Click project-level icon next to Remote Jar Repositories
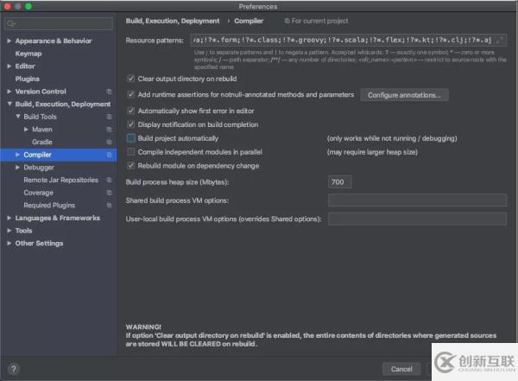This screenshot has width=518, height=381. point(109,180)
